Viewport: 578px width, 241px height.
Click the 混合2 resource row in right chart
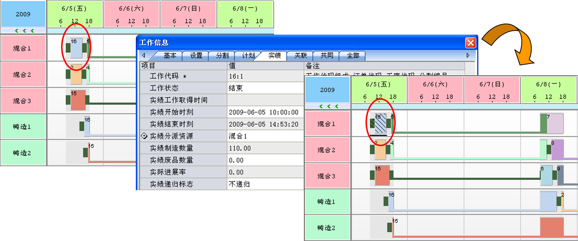(327, 150)
